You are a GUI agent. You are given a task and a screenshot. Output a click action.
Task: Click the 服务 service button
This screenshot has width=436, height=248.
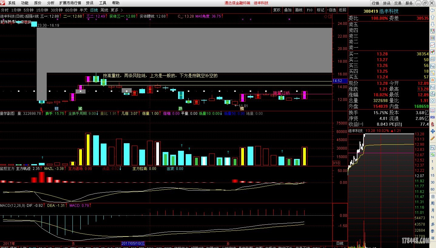(x=409, y=3)
